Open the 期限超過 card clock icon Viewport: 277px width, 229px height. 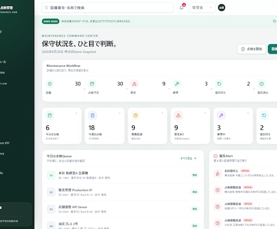135,116
